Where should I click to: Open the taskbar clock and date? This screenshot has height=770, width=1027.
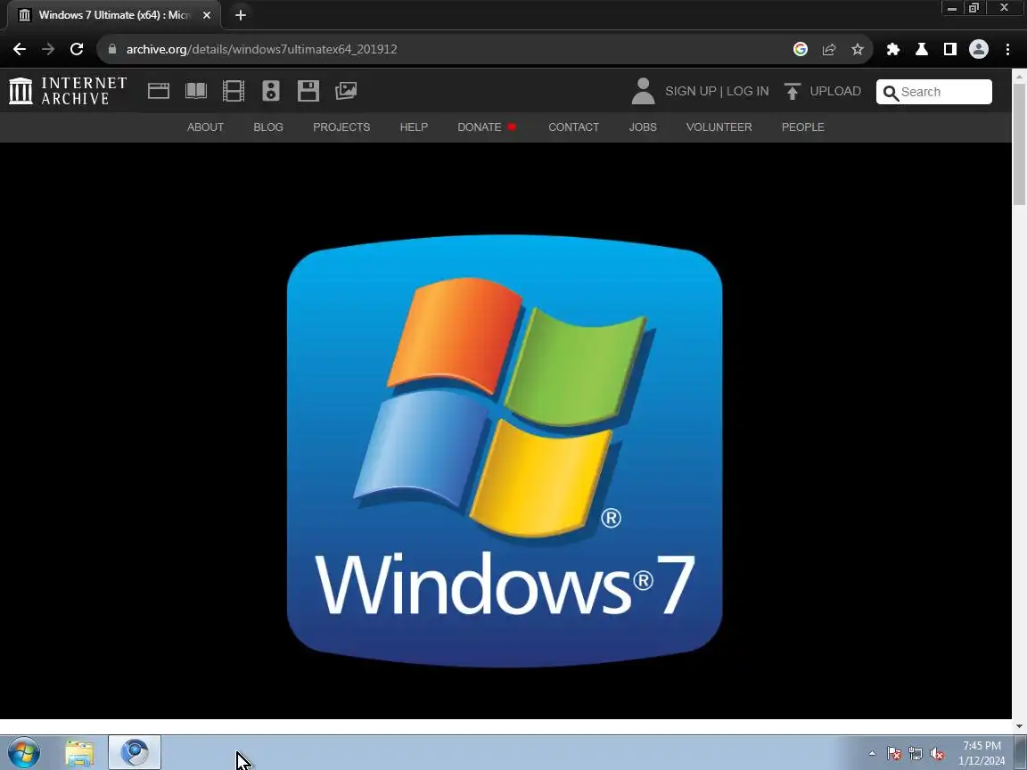pyautogui.click(x=982, y=753)
